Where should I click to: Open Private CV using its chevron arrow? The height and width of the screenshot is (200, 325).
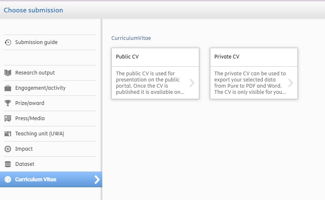(x=290, y=83)
